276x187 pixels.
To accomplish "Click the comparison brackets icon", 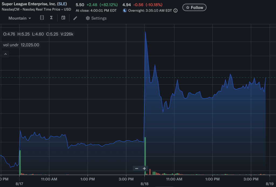I will click(42, 18).
